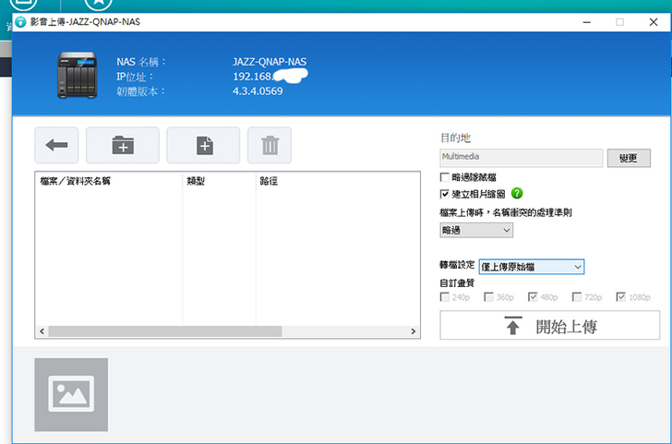The height and width of the screenshot is (444, 672).
Task: Click the trash can delete icon
Action: pyautogui.click(x=270, y=145)
